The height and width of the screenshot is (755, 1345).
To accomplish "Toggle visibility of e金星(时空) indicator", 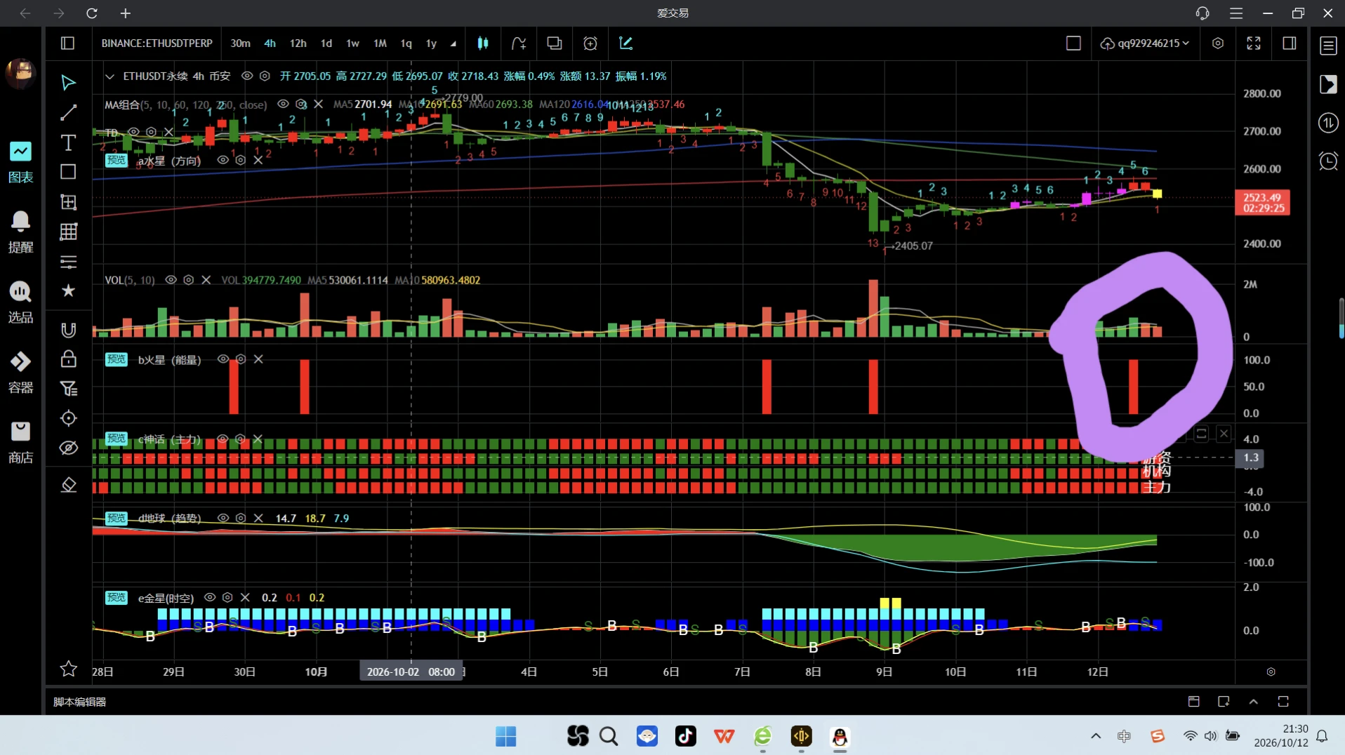I will (x=209, y=597).
